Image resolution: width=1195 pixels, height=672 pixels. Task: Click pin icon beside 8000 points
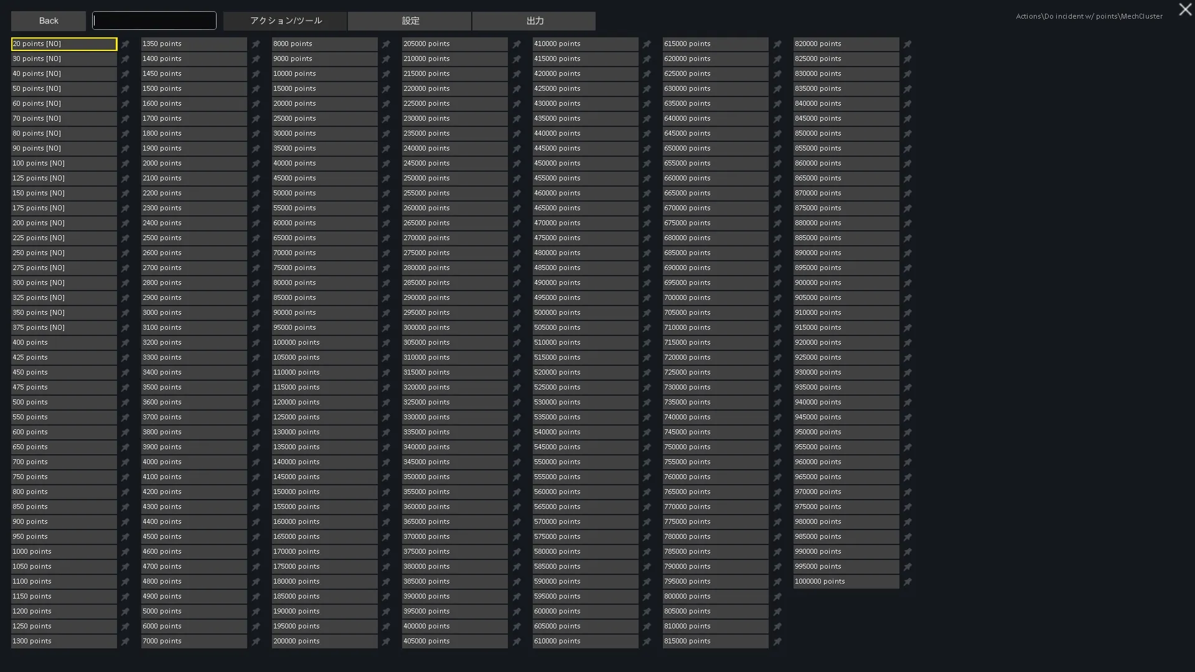point(386,44)
